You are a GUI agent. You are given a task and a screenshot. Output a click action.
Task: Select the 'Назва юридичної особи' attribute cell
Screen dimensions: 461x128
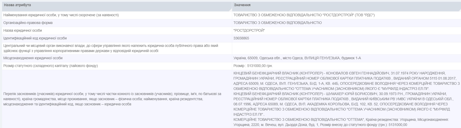point(117,31)
